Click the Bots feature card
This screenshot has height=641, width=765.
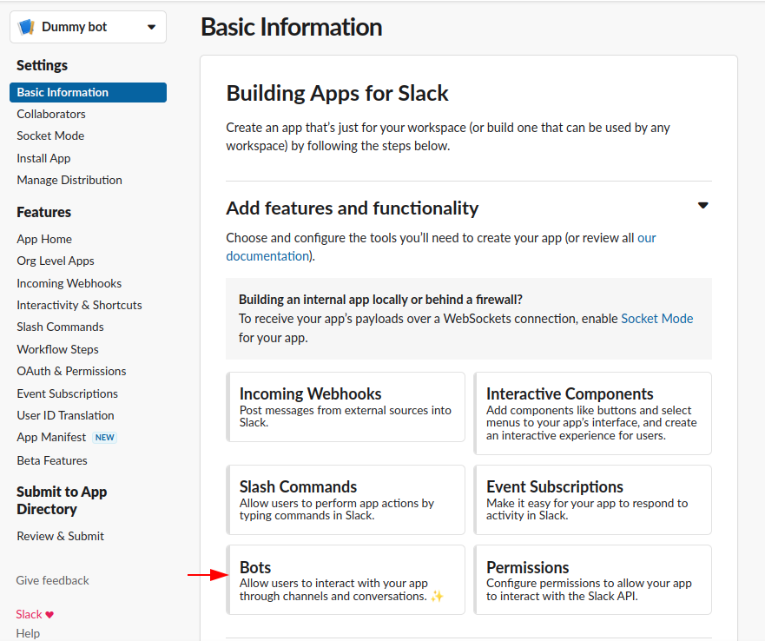346,579
